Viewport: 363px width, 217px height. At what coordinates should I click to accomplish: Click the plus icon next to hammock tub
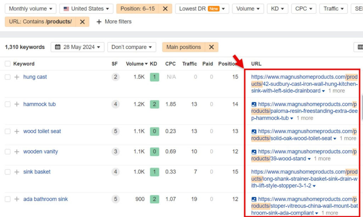(x=17, y=104)
